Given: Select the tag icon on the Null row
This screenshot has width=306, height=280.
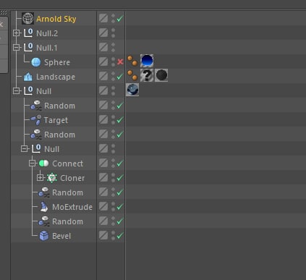Looking at the screenshot, I should (x=132, y=90).
